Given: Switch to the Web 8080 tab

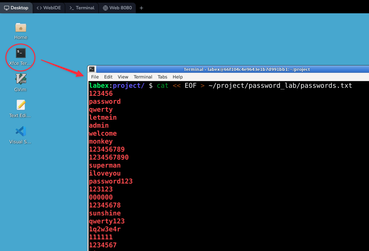Looking at the screenshot, I should [x=117, y=8].
